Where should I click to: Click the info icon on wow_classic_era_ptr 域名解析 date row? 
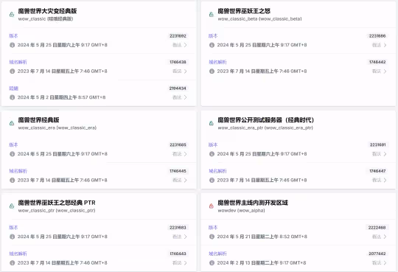212,180
